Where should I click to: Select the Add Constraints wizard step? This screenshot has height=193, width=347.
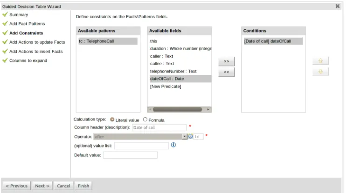26,33
